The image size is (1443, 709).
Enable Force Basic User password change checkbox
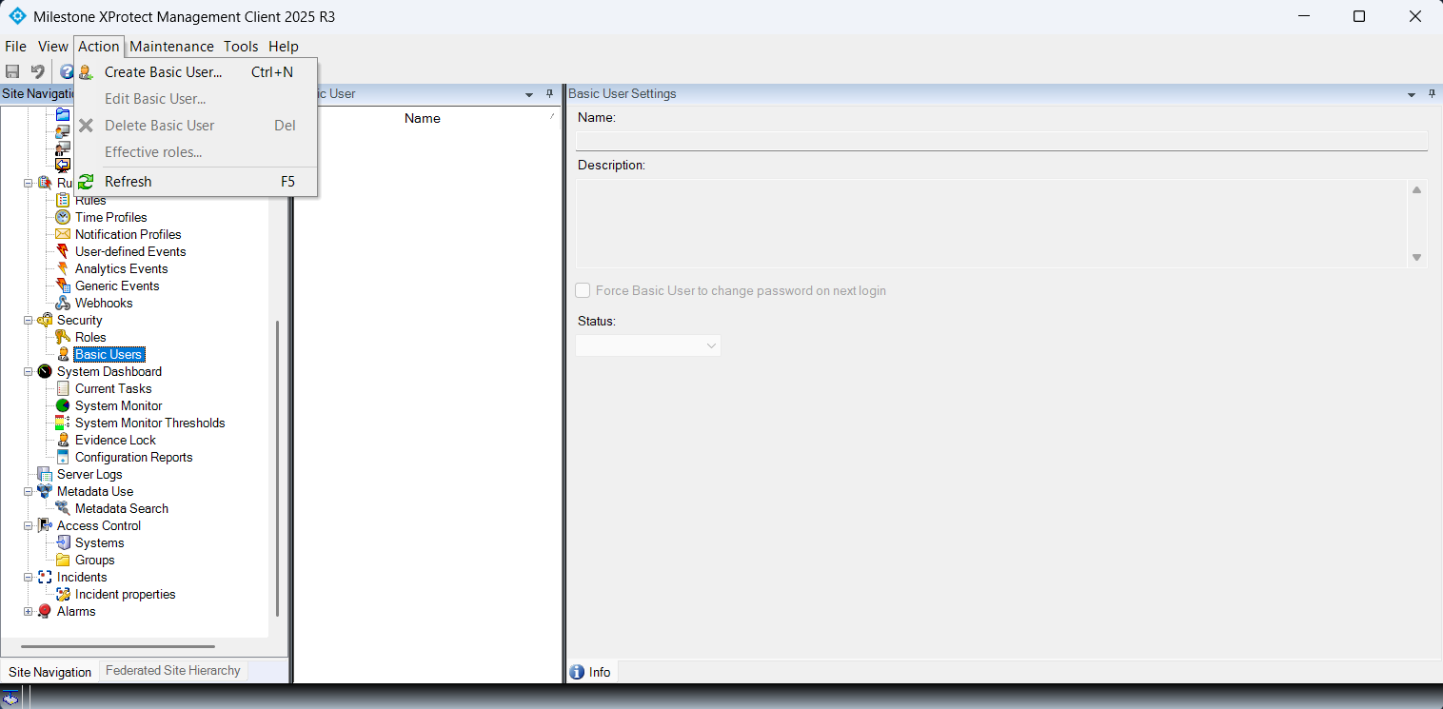583,290
